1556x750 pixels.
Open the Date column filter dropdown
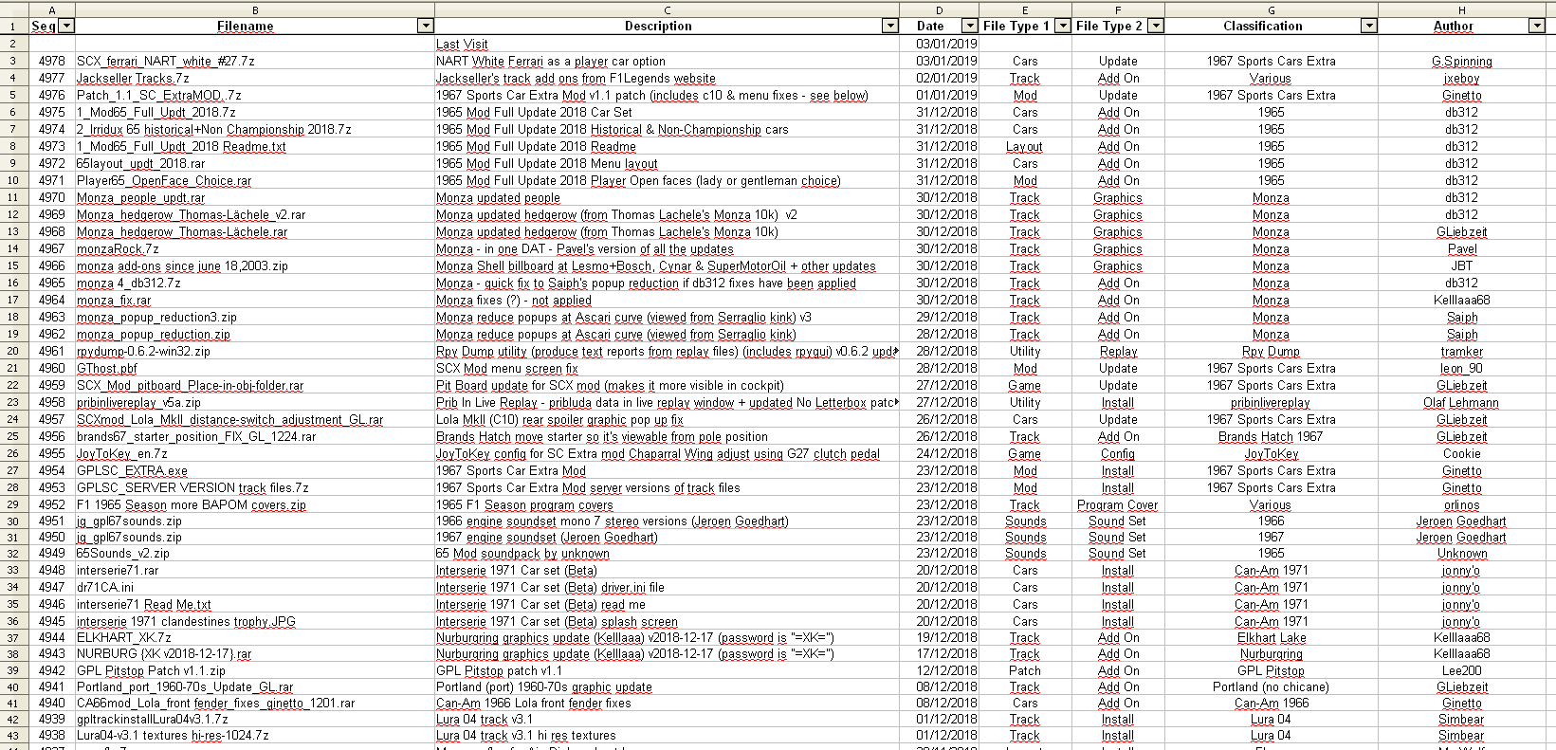(x=969, y=26)
